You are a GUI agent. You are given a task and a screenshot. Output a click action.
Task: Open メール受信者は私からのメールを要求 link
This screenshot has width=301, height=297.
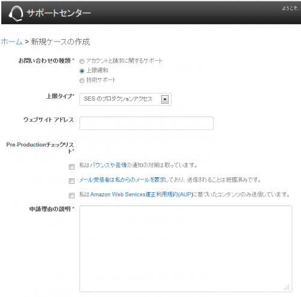coord(122,180)
